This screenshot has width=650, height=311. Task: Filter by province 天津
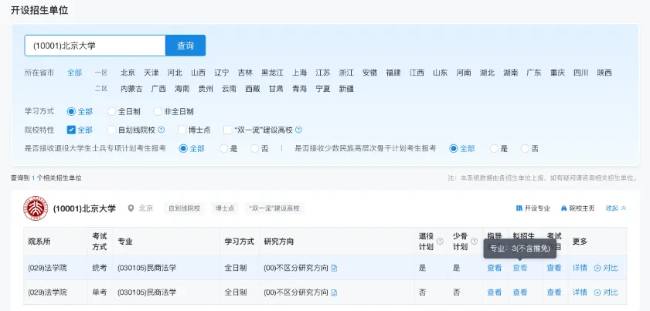coord(151,73)
